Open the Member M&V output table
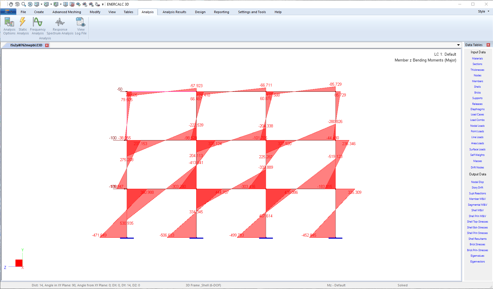This screenshot has height=289, width=493. [477, 199]
